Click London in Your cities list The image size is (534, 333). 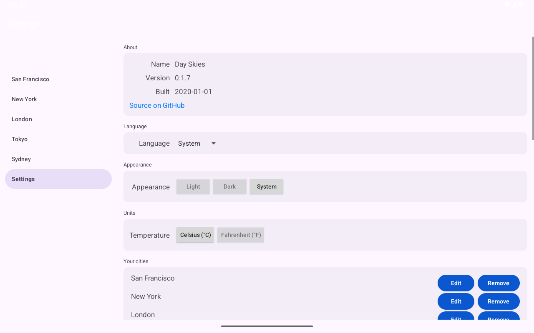[x=143, y=315]
